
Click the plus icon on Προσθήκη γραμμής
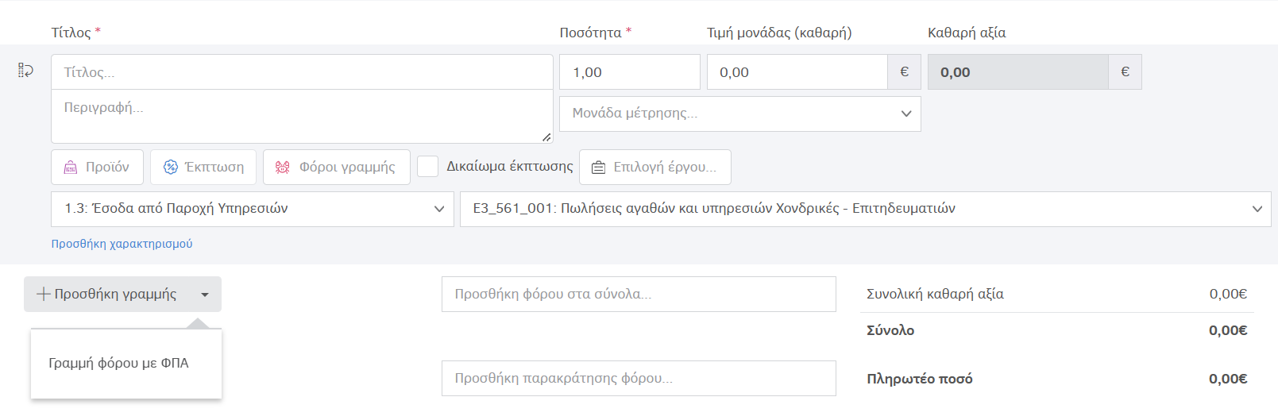pos(44,295)
